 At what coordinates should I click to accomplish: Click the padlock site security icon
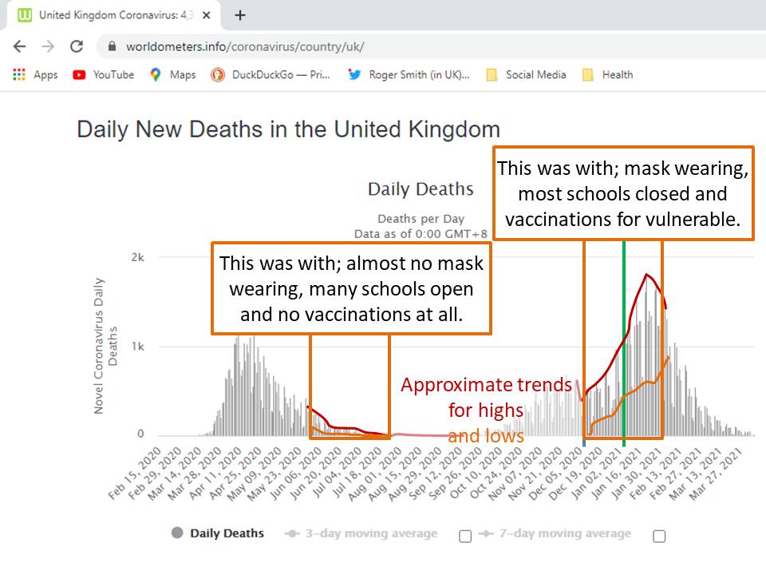click(x=111, y=46)
